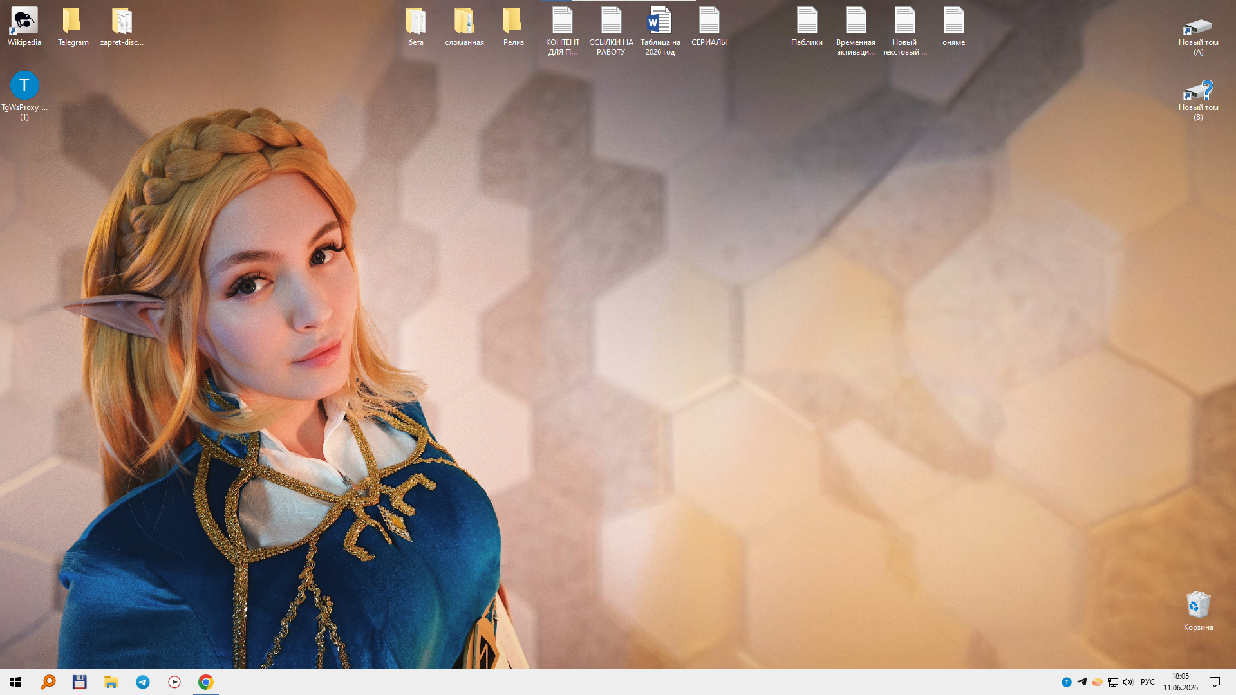Viewport: 1236px width, 695px height.
Task: Open Telegram from the taskbar
Action: click(142, 682)
